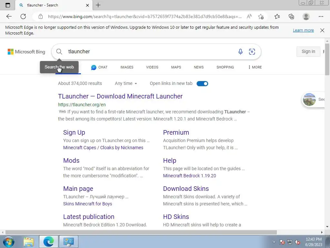Refresh the current page
The height and width of the screenshot is (248, 330).
[x=23, y=16]
